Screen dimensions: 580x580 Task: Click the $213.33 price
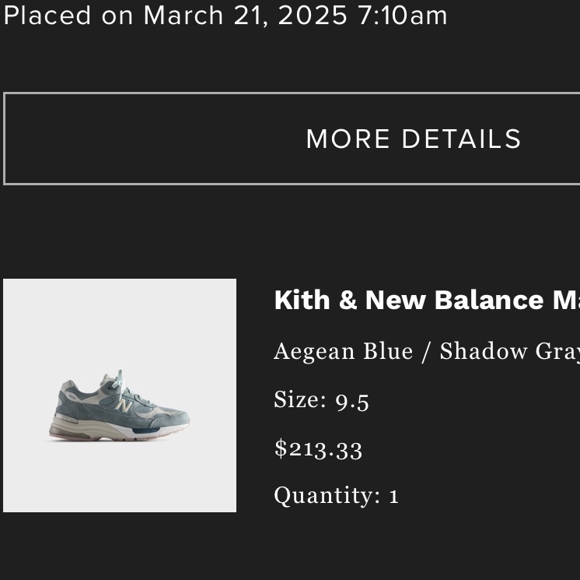318,448
